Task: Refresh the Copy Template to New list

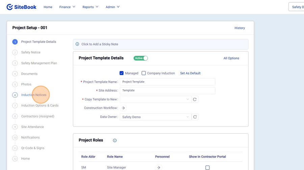Action: (x=195, y=99)
